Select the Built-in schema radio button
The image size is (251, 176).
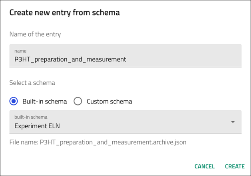click(x=14, y=101)
